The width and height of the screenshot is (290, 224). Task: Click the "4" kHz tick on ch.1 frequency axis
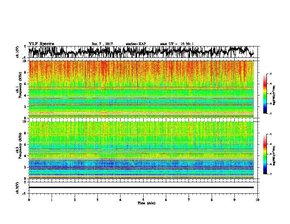(26, 96)
